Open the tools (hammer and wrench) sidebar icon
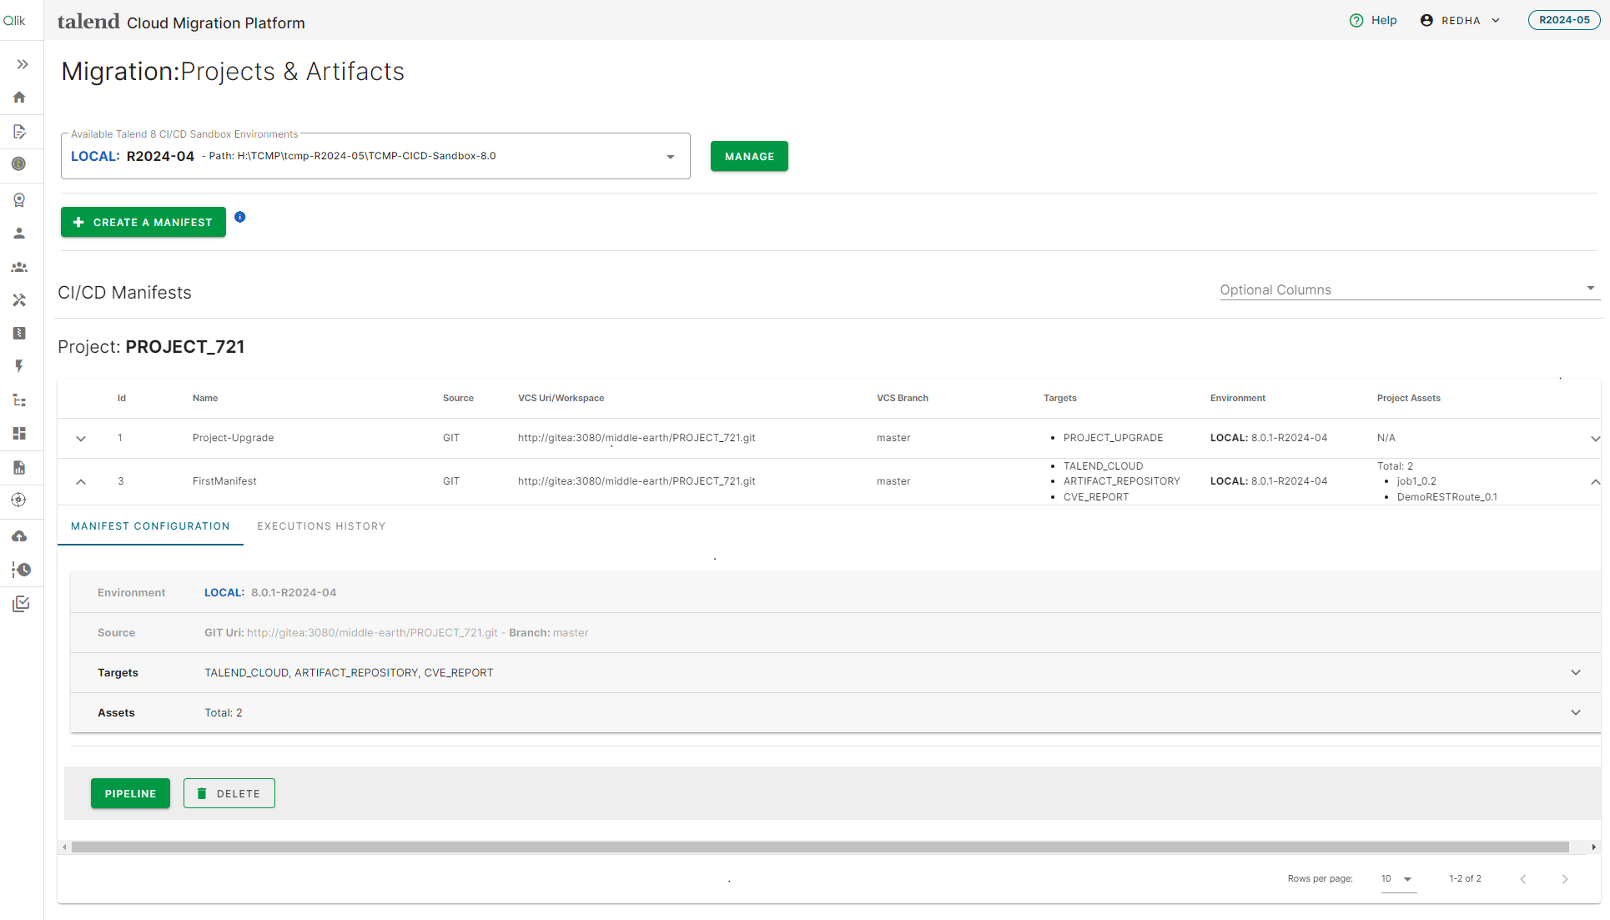The image size is (1610, 920). pyautogui.click(x=19, y=300)
